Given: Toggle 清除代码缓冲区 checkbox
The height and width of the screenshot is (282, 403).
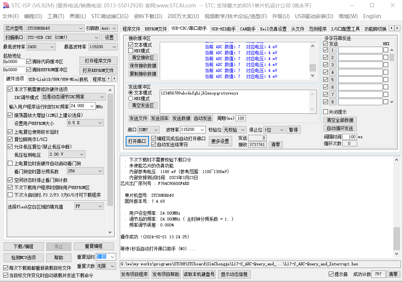Looking at the screenshot, I should (28, 62).
